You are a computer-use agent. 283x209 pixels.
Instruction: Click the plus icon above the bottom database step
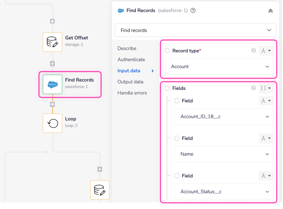[100, 169]
